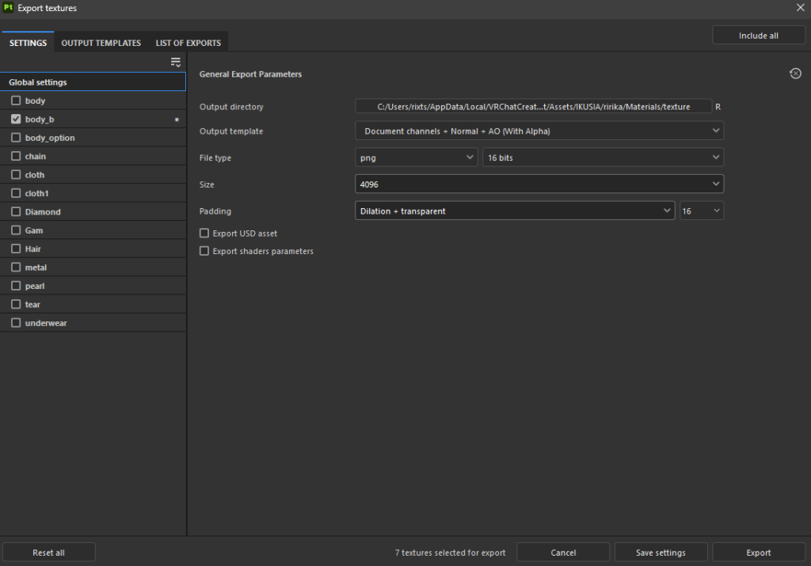
Task: Close the Export textures dialog
Action: coord(800,7)
